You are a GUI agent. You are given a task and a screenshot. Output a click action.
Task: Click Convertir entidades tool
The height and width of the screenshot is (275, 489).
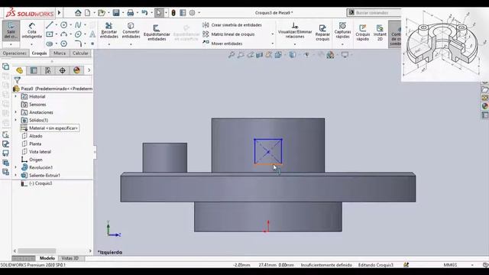131,31
